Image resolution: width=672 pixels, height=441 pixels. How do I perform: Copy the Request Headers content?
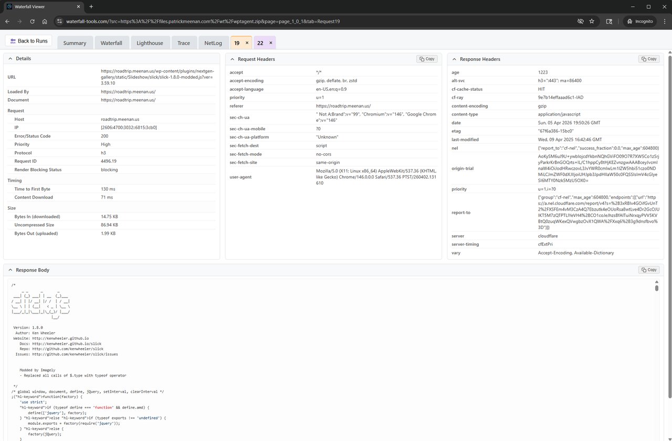coord(426,59)
